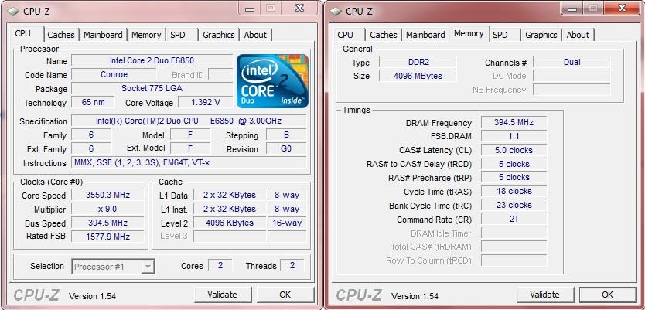645x310 pixels.
Task: Click the Rated FSB value 1577.9 MHz
Action: (x=107, y=237)
